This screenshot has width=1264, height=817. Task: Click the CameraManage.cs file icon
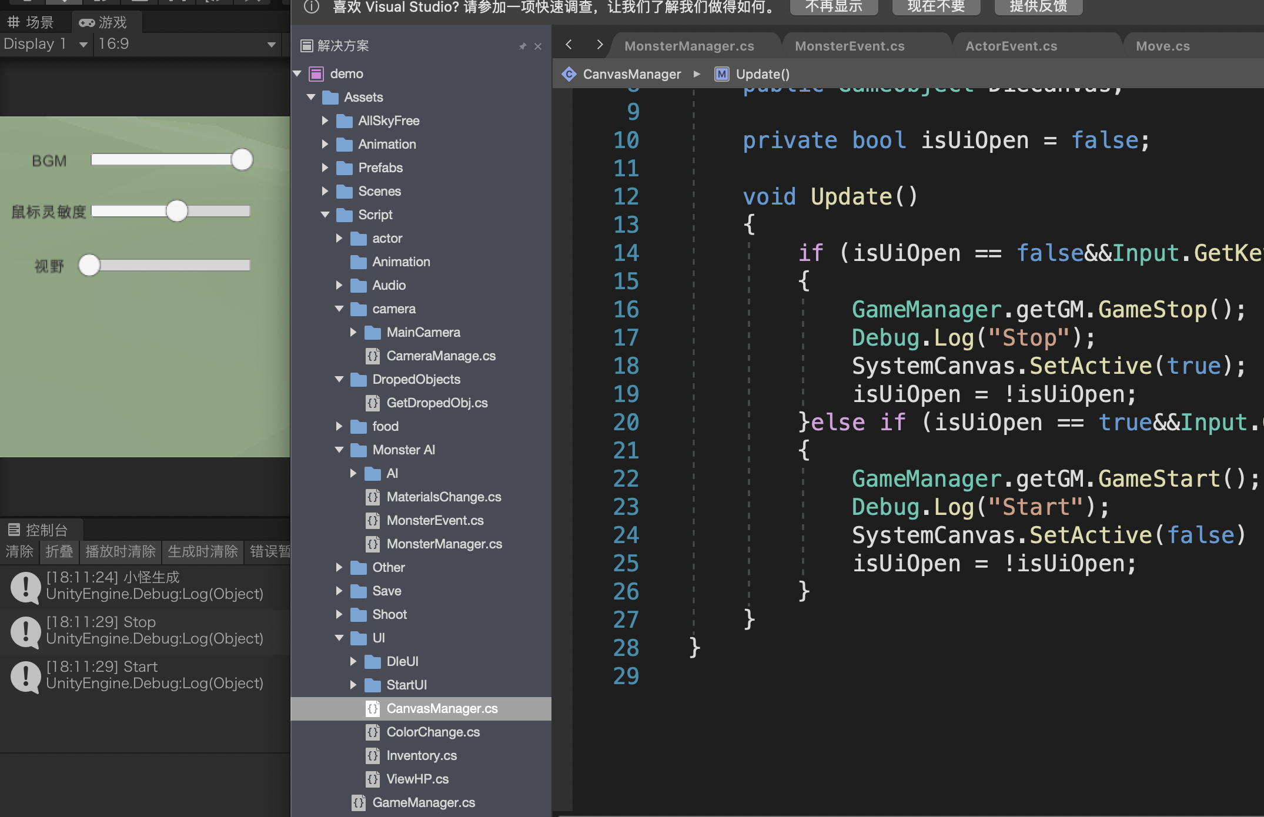pyautogui.click(x=373, y=356)
